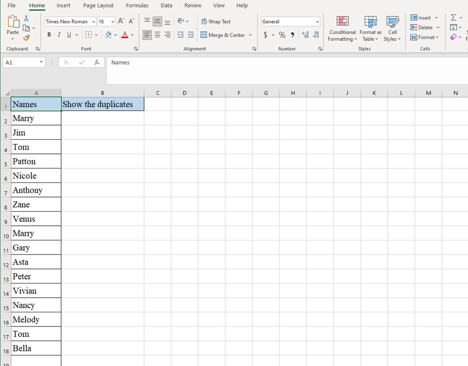Viewport: 468px width, 366px height.
Task: Click the AutoSum icon
Action: tap(452, 17)
